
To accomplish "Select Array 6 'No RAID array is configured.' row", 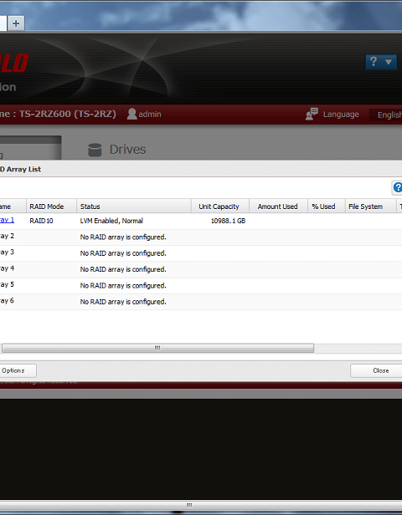I will (x=201, y=302).
